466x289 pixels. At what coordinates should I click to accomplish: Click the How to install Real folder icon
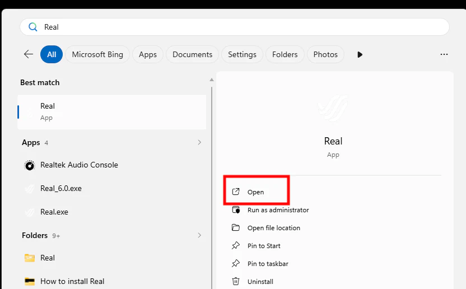[30, 281]
